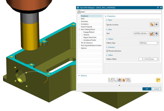Click the Simulate machine icon in Actions
This screenshot has width=164, height=111.
tap(124, 80)
